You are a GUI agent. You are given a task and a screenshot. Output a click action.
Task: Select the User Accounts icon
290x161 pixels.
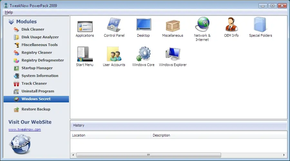(114, 54)
